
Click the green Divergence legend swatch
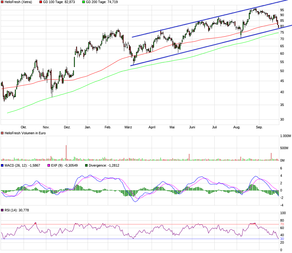[x=86, y=165]
